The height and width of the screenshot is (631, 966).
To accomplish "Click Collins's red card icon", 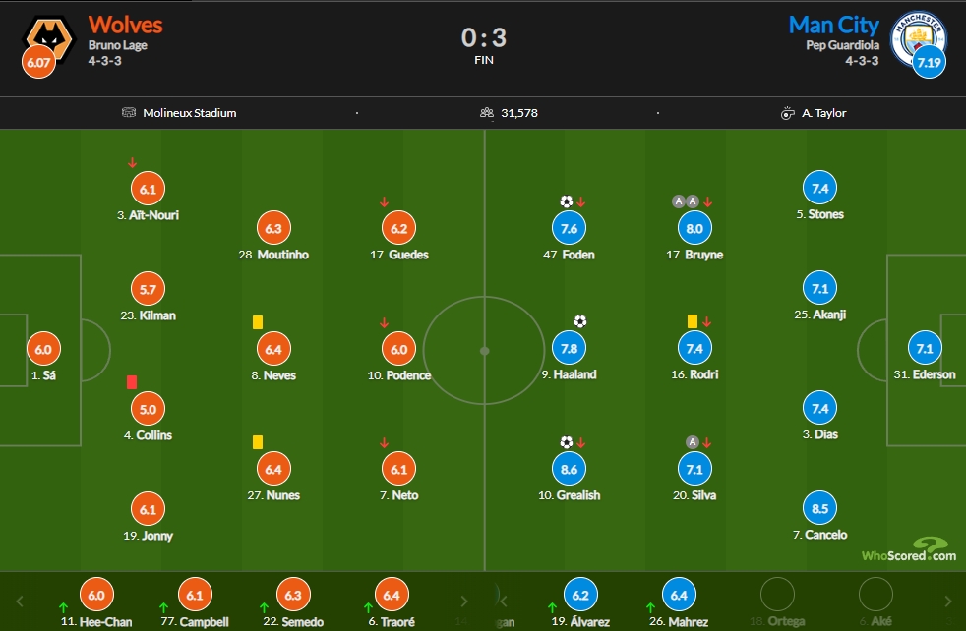I will point(131,382).
